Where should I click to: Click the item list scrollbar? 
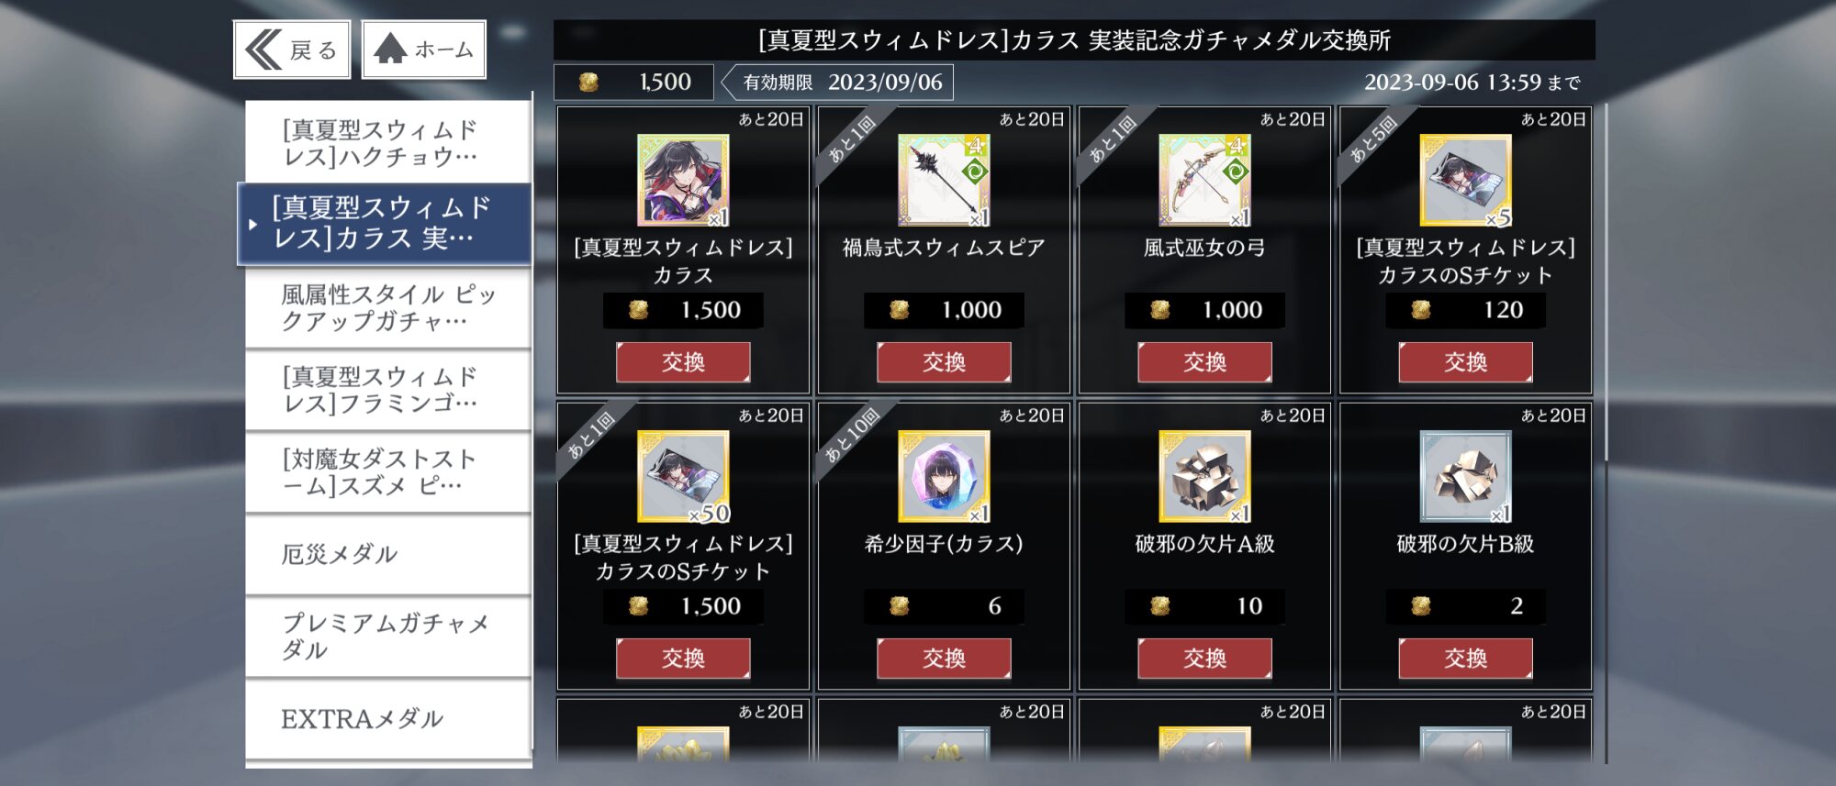click(x=1606, y=282)
